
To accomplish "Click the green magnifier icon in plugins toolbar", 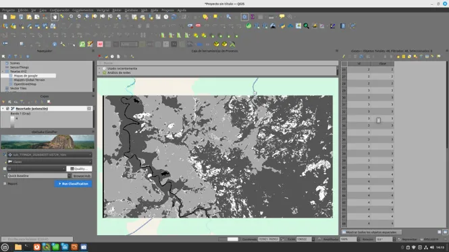I will pyautogui.click(x=306, y=26).
